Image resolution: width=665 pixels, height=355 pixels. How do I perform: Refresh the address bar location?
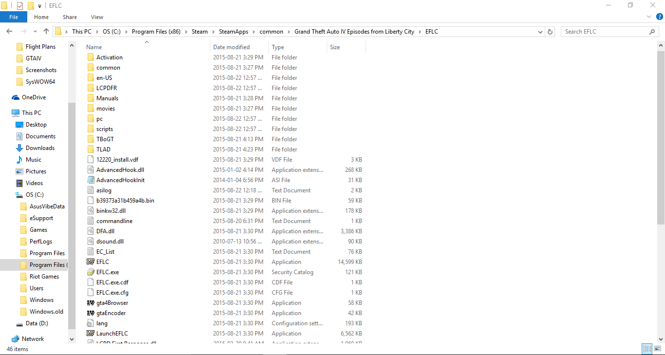[x=551, y=32]
